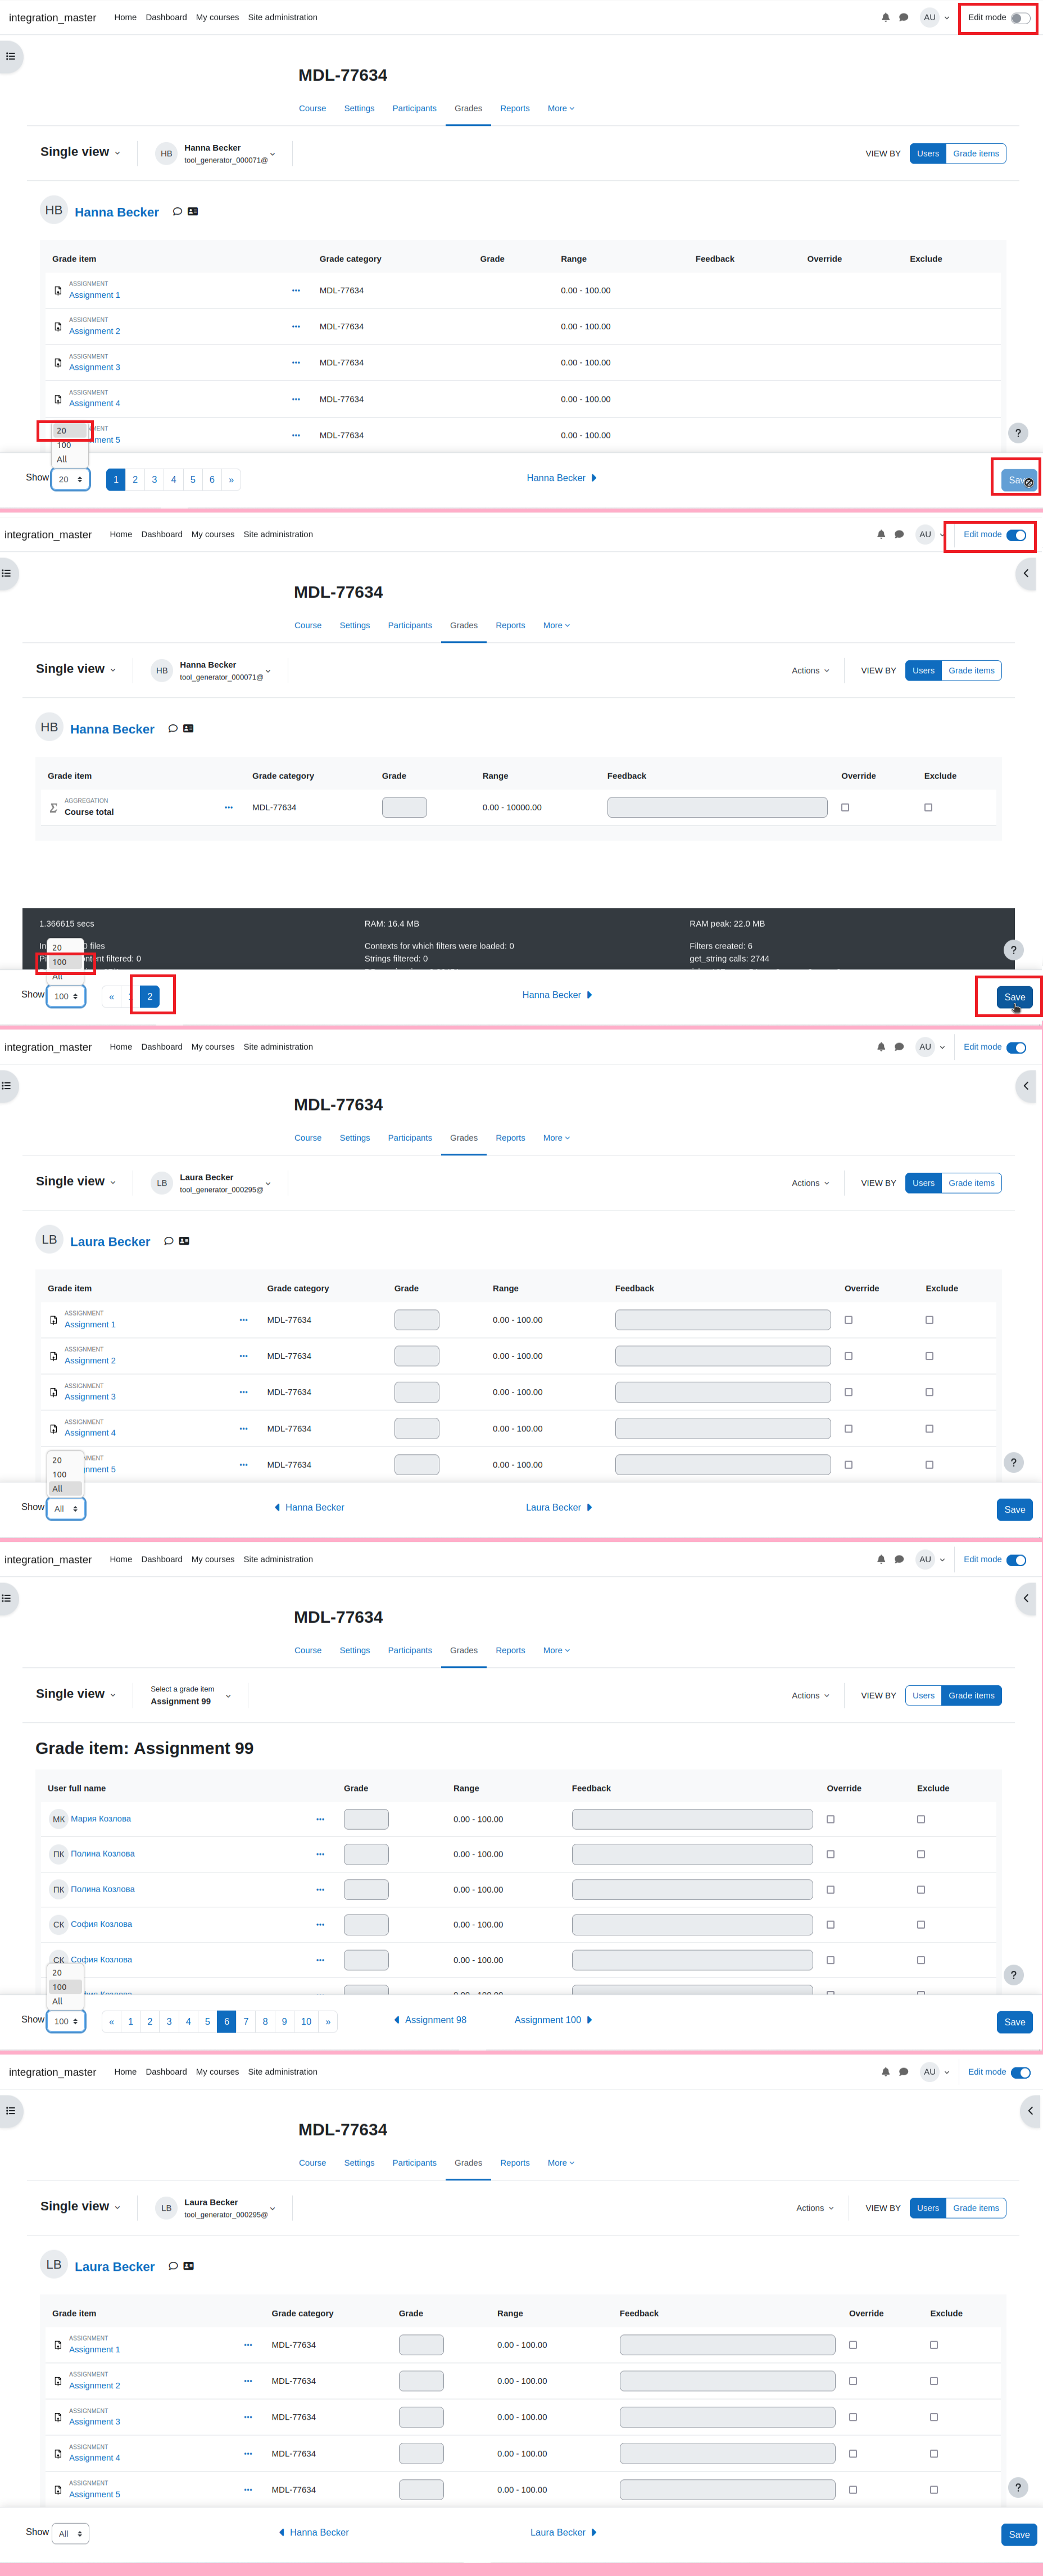Check the Override box for Course total
This screenshot has height=2576, width=1043.
(x=845, y=807)
